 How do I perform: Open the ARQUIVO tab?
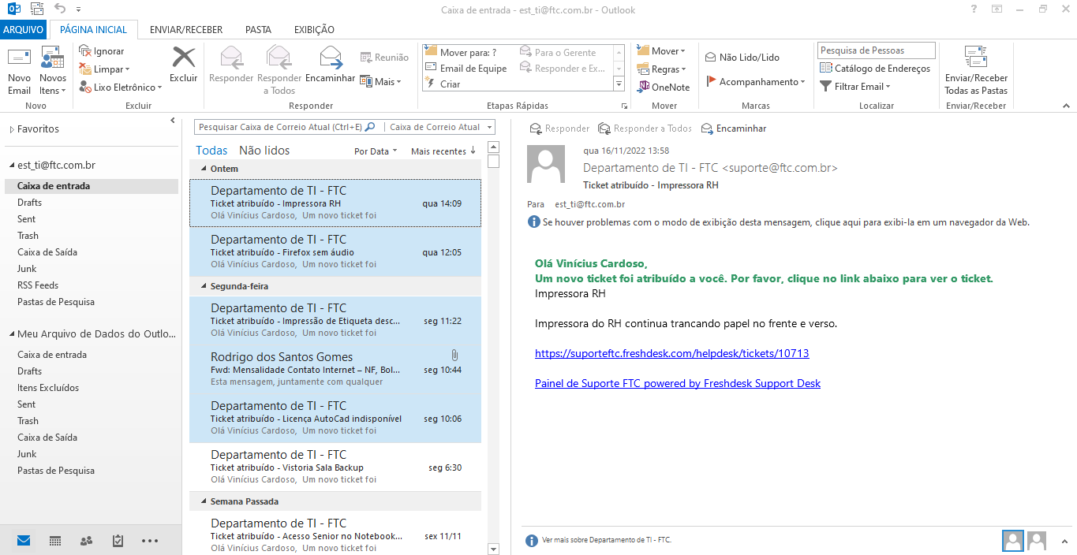tap(24, 30)
